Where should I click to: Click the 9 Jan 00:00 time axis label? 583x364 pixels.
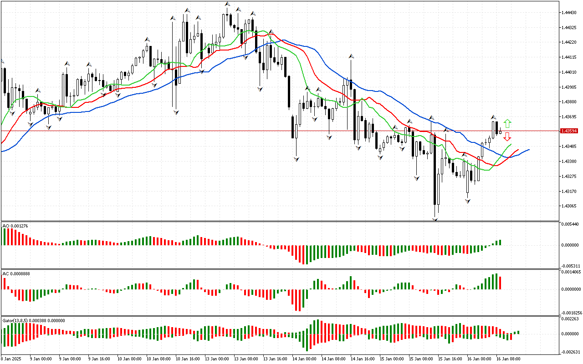41,359
